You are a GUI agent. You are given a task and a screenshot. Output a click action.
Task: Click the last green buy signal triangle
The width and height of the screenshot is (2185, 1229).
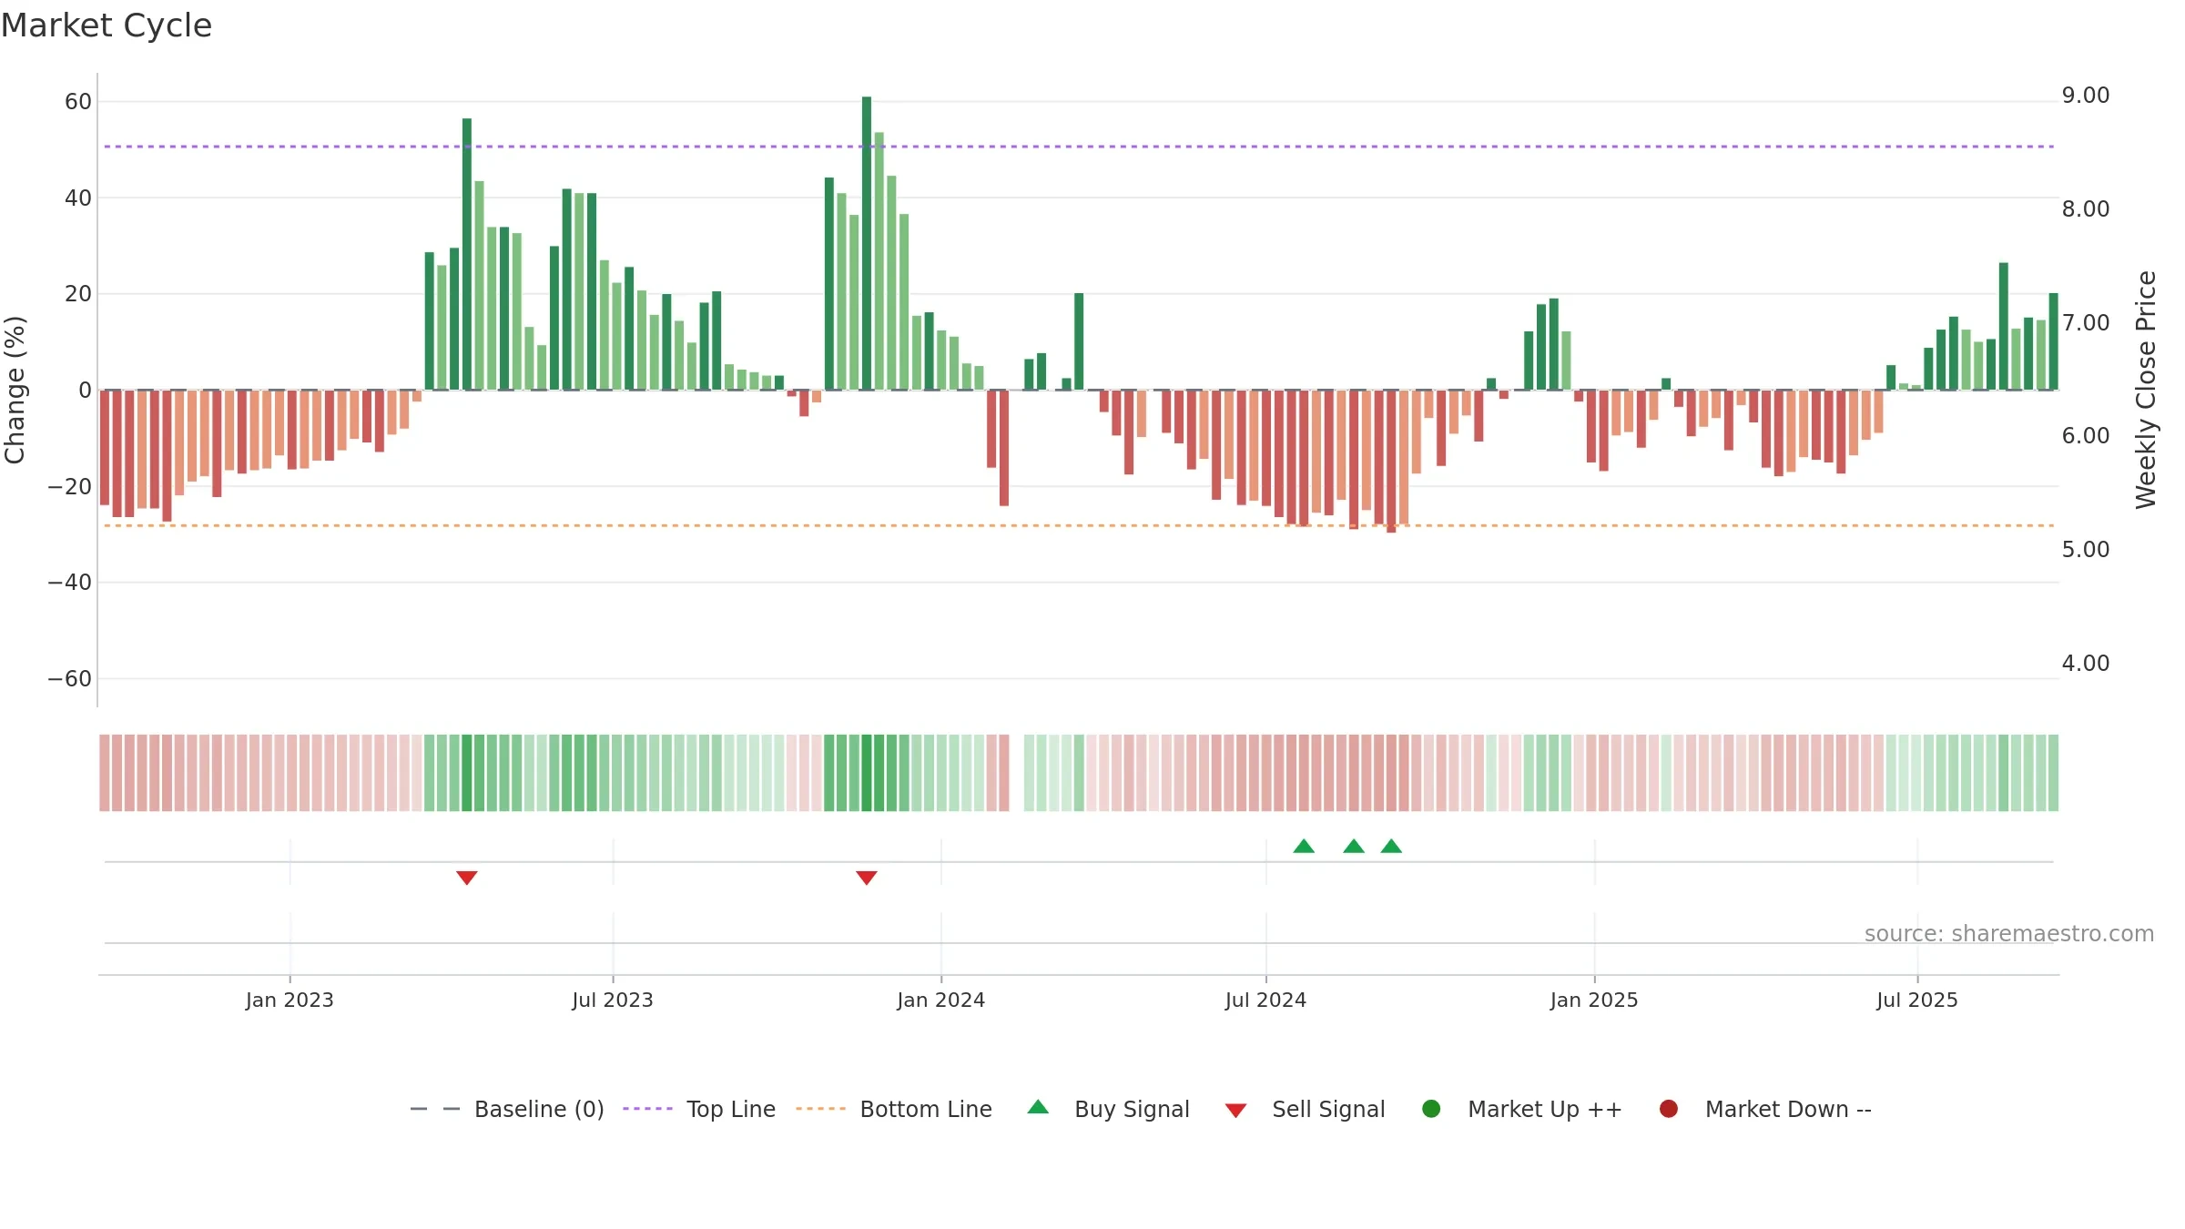[1391, 846]
